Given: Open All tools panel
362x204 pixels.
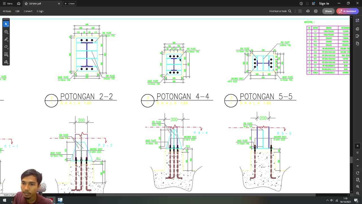Looking at the screenshot, I should (x=7, y=11).
